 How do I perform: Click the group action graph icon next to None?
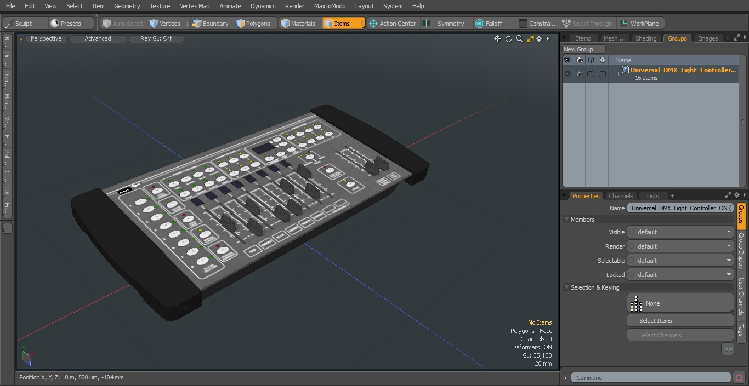click(x=636, y=303)
